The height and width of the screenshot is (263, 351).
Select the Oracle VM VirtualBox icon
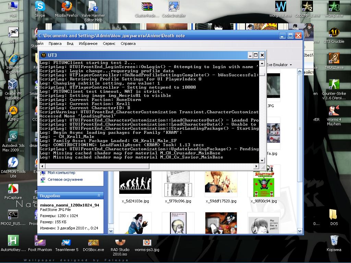click(x=13, y=85)
